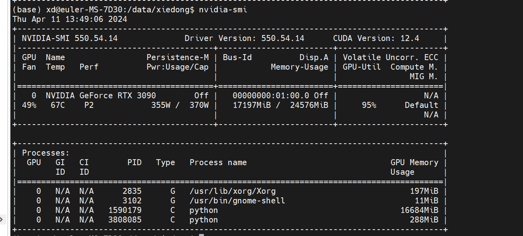Select the GPU name NVIDIA GeForce RTX 3090

point(101,96)
